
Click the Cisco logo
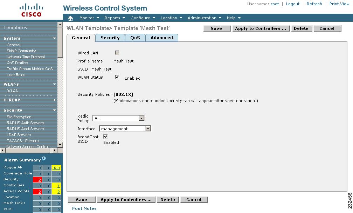pyautogui.click(x=31, y=10)
